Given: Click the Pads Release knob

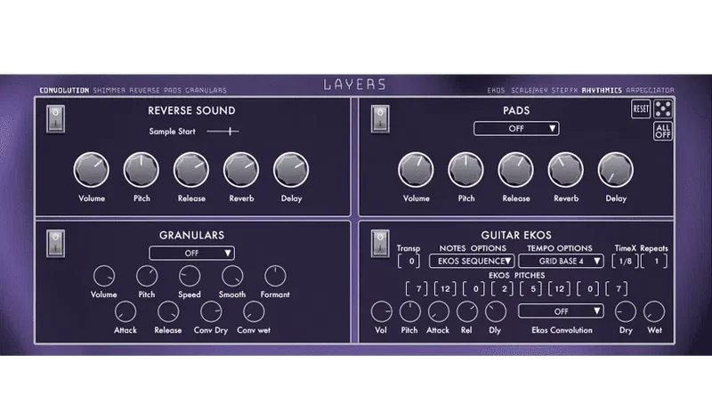Looking at the screenshot, I should tap(516, 170).
